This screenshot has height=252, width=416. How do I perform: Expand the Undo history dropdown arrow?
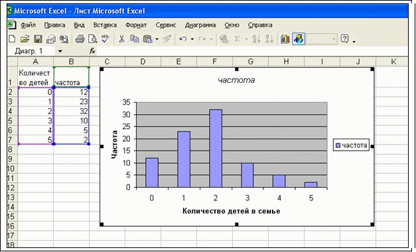[192, 39]
